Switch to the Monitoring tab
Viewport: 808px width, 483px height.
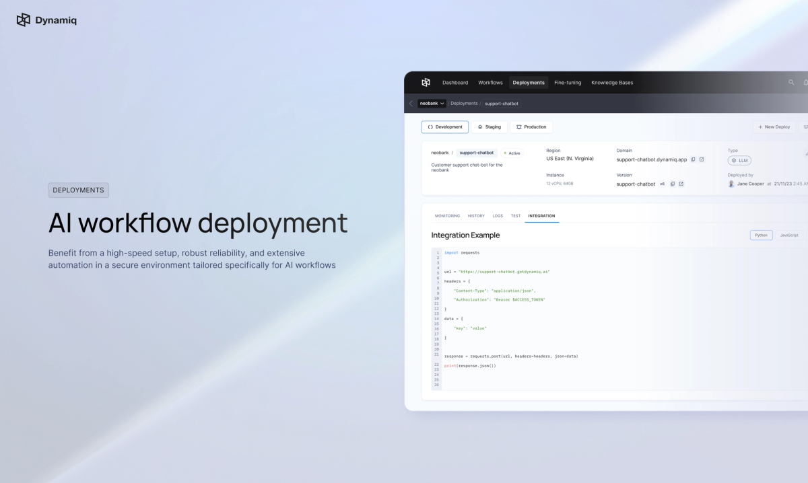click(447, 216)
